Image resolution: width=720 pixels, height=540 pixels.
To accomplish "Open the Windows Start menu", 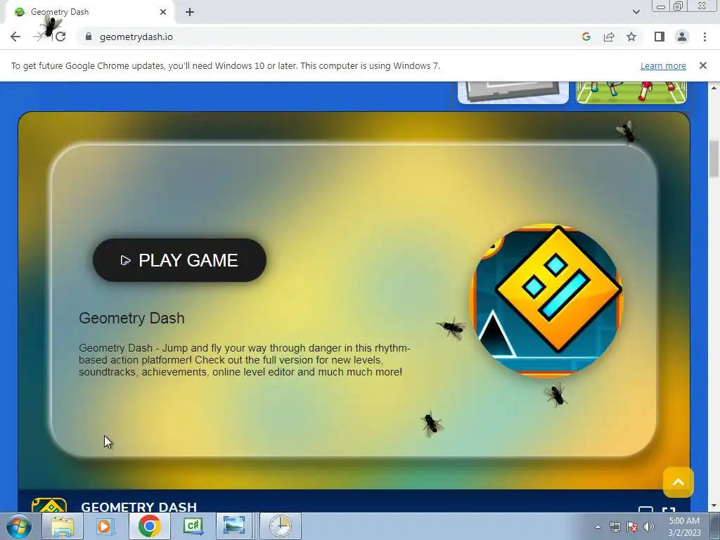I will [x=19, y=526].
